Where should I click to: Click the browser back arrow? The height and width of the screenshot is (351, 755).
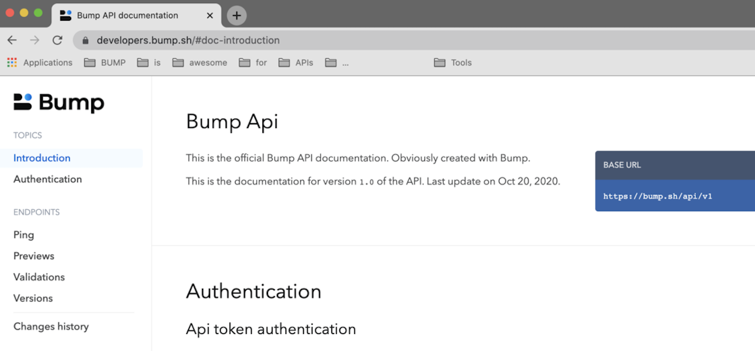pos(12,40)
